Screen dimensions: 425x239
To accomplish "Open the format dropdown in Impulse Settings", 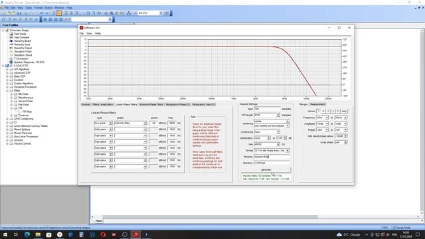I will click(x=288, y=151).
